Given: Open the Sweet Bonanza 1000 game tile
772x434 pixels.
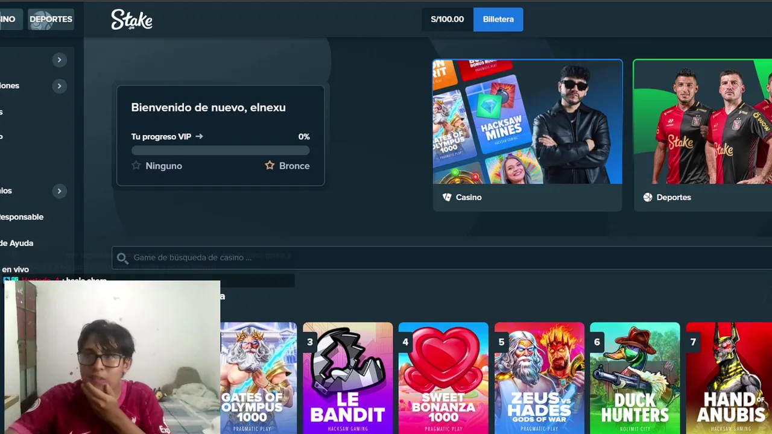Looking at the screenshot, I should pos(443,378).
